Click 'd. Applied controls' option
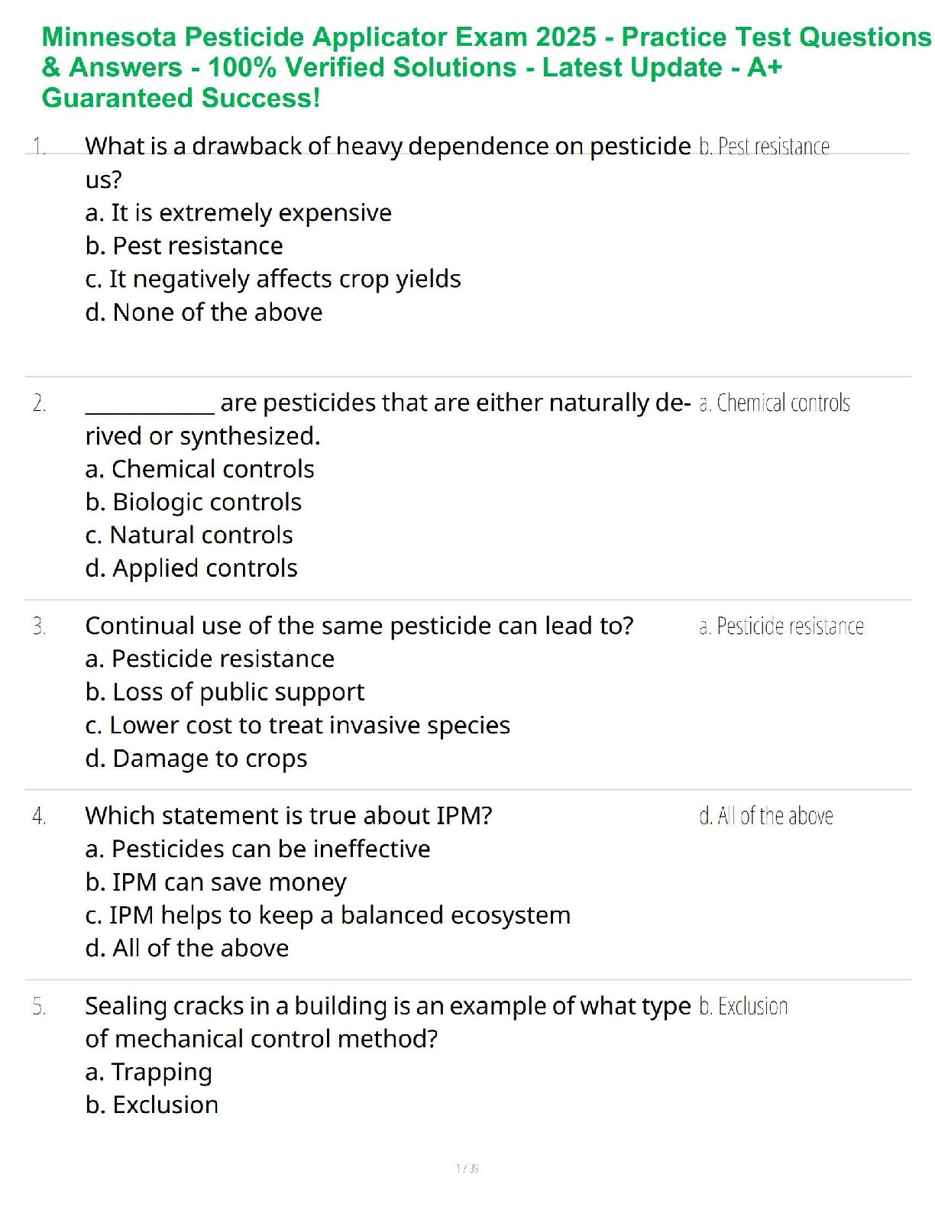 [191, 568]
